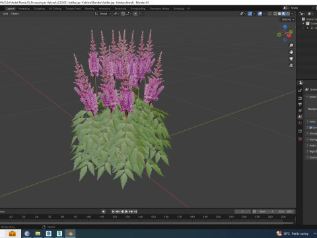The height and width of the screenshot is (238, 317).
Task: Click the Blender icon in the taskbar
Action: [x=70, y=233]
